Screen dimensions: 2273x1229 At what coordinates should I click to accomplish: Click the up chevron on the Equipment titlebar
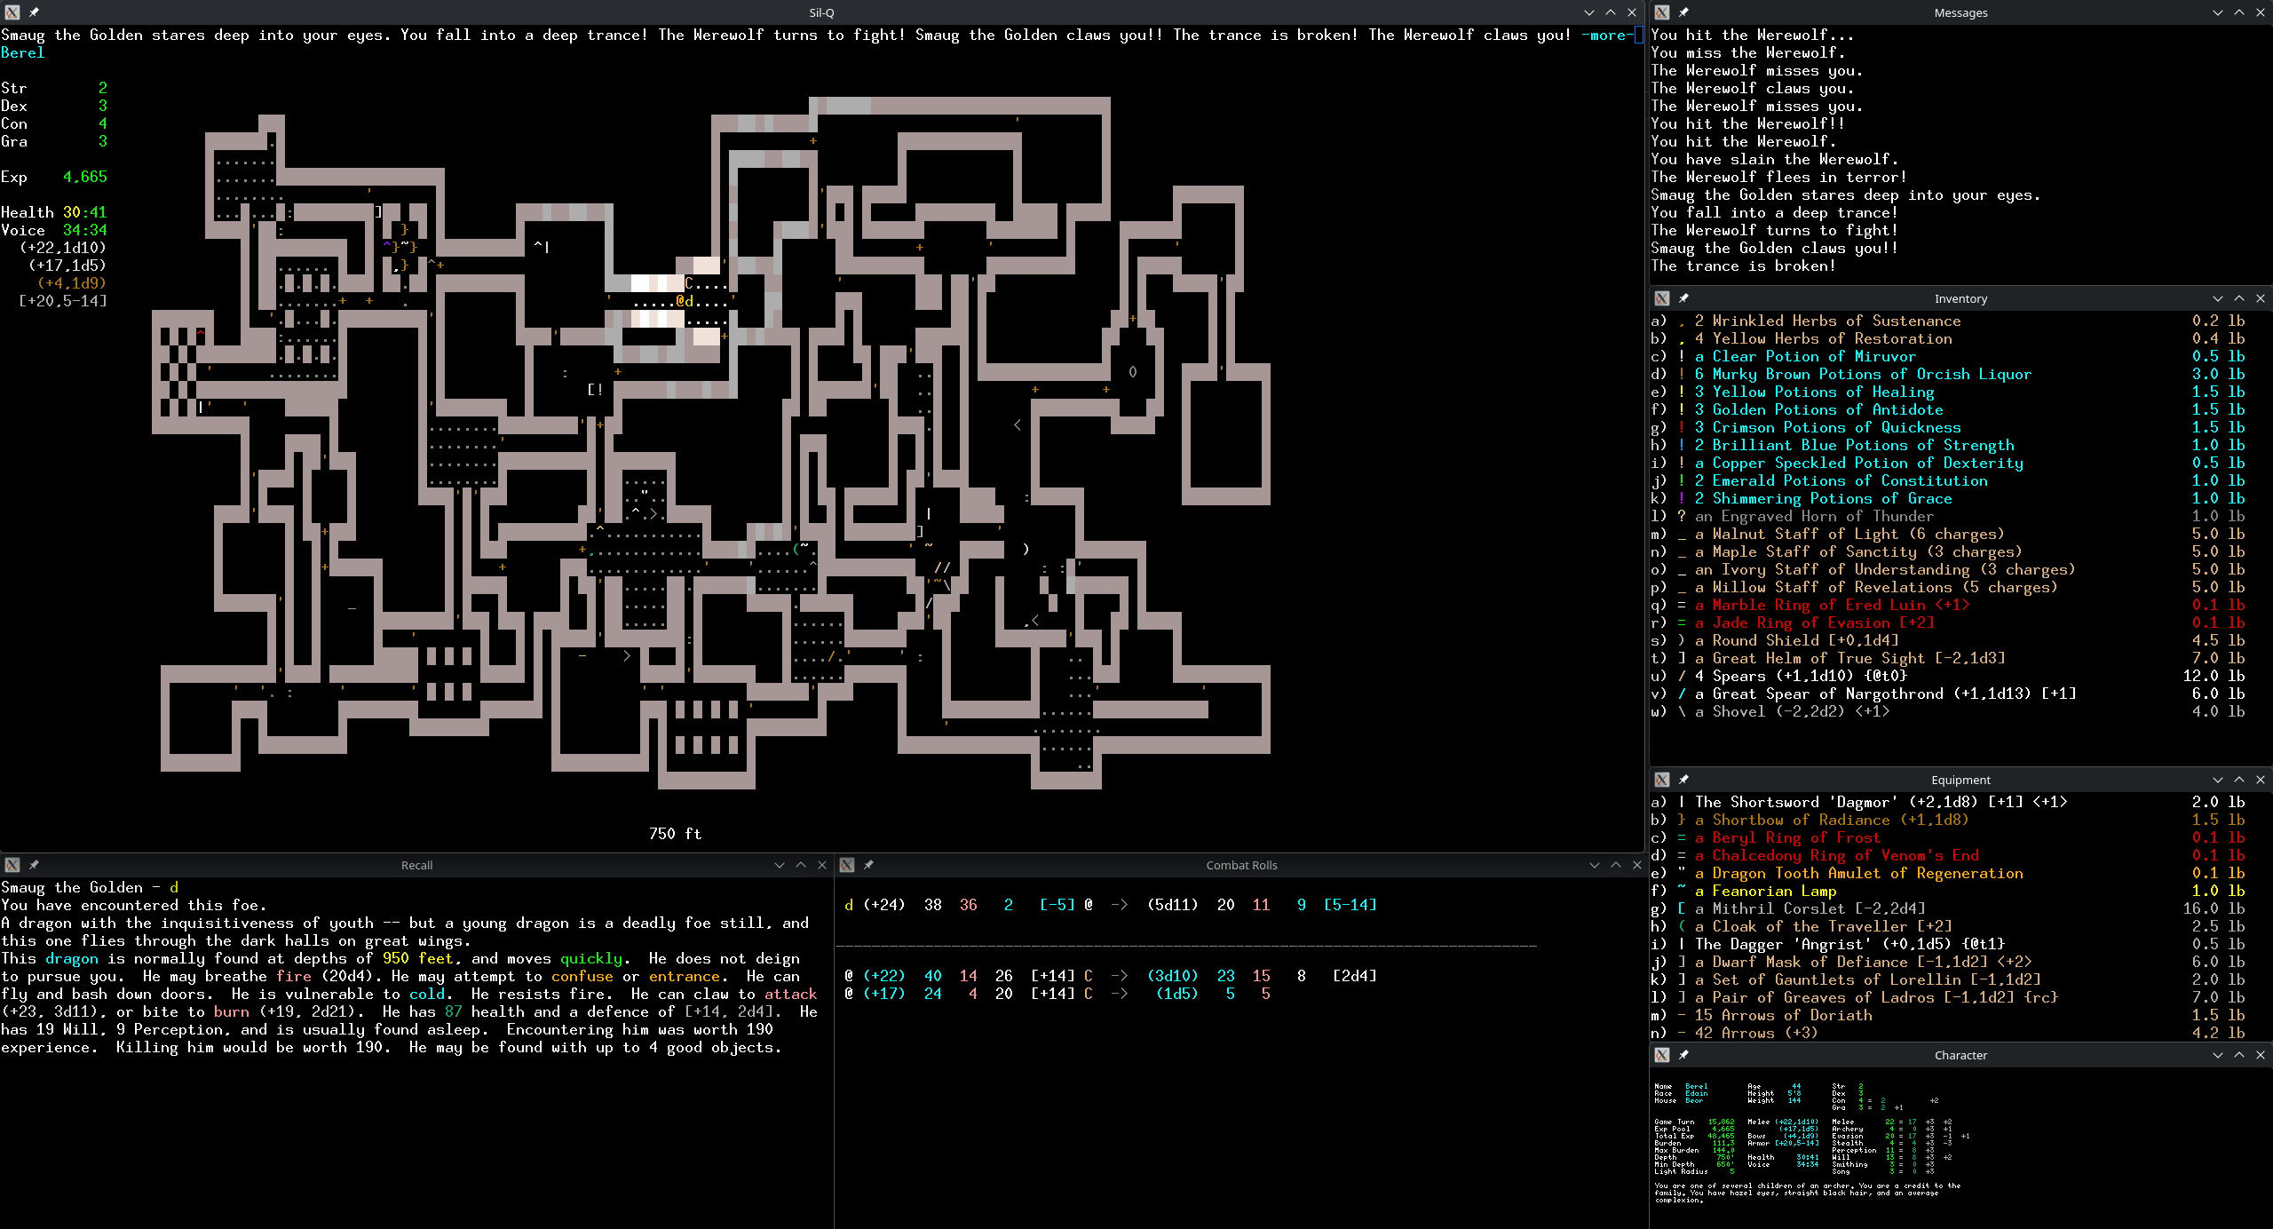[2238, 780]
